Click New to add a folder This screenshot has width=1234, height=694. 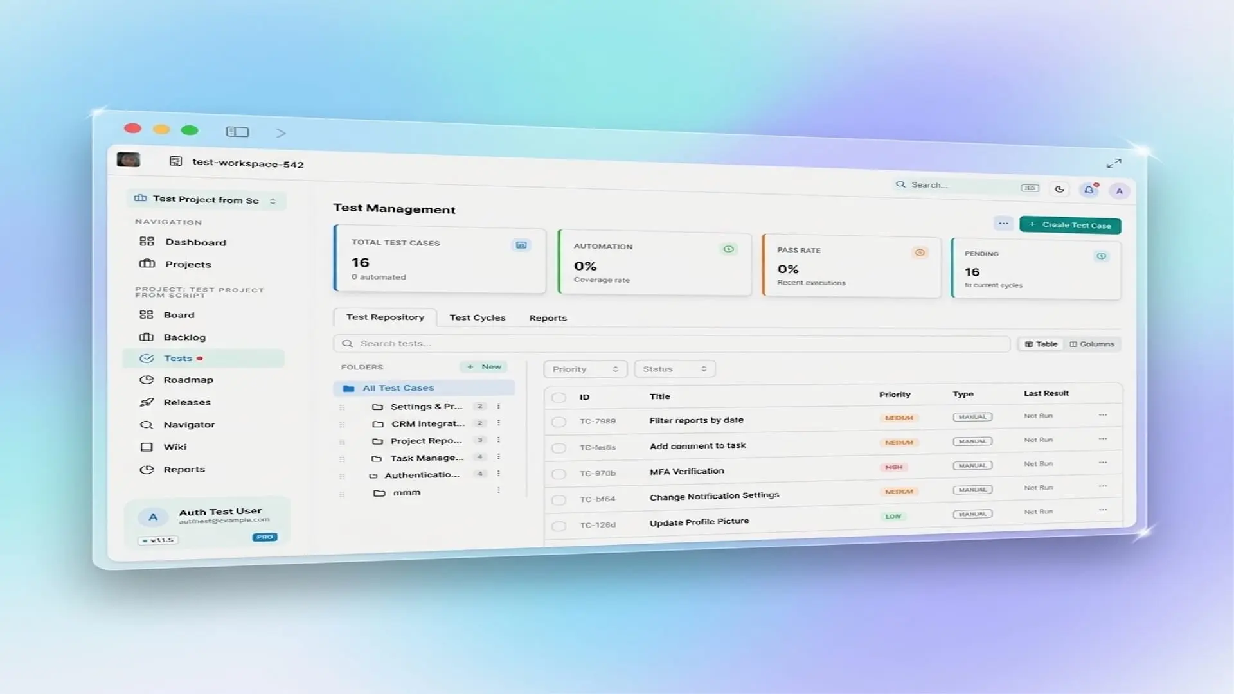pyautogui.click(x=484, y=367)
